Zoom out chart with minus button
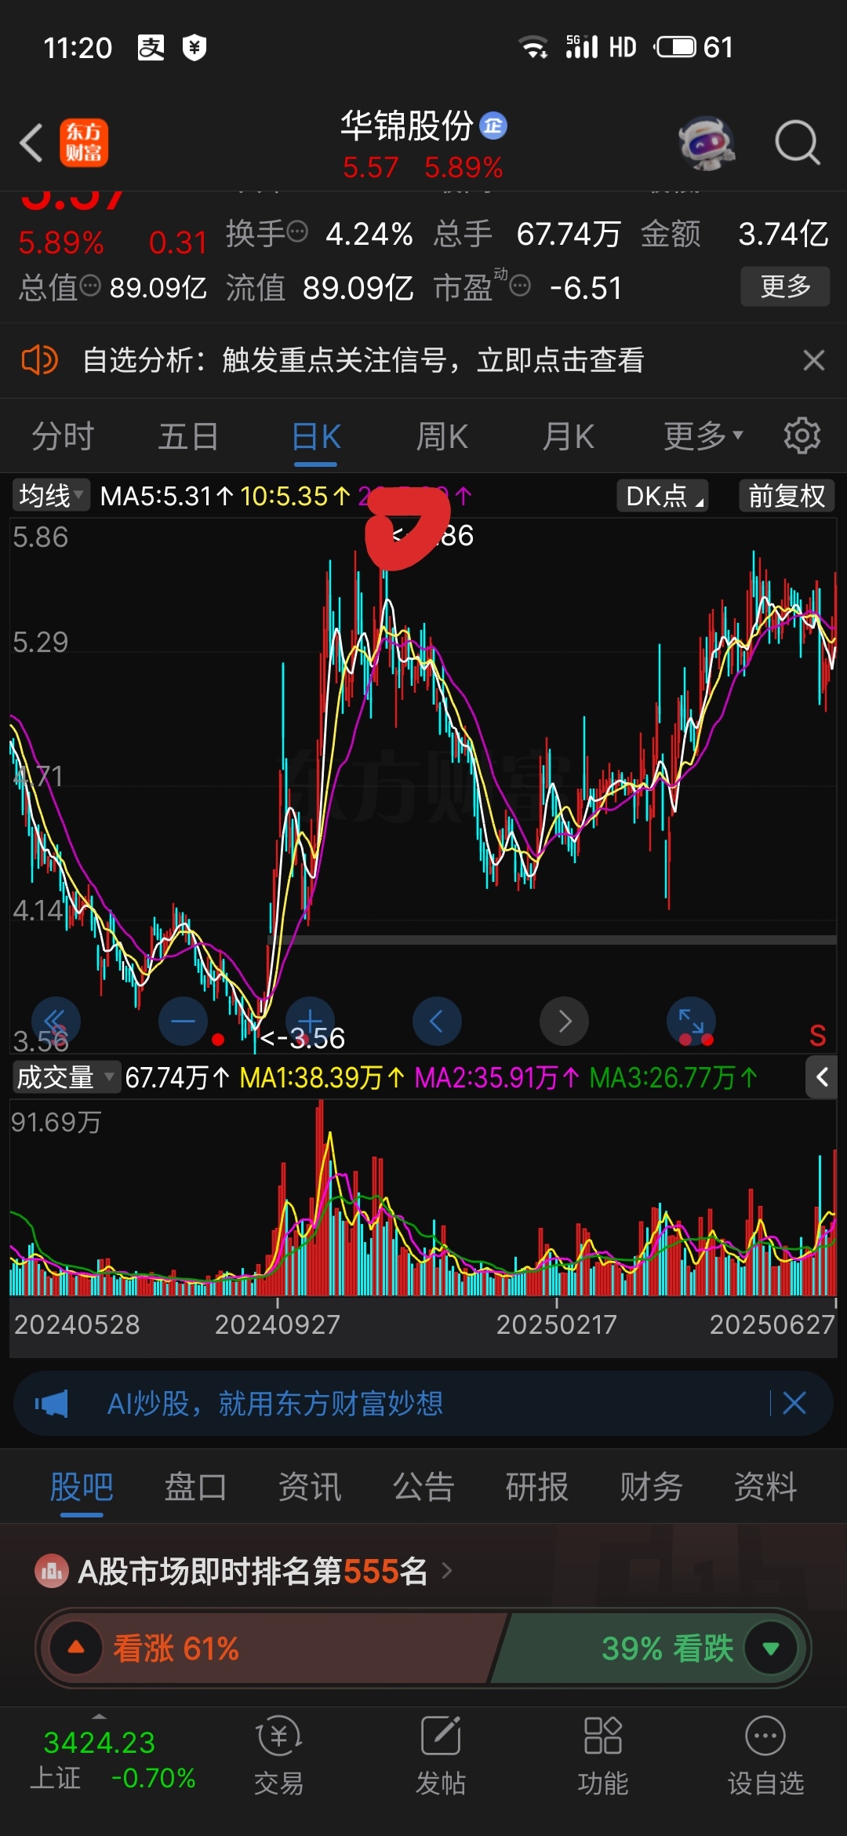This screenshot has height=1836, width=847. click(183, 1021)
